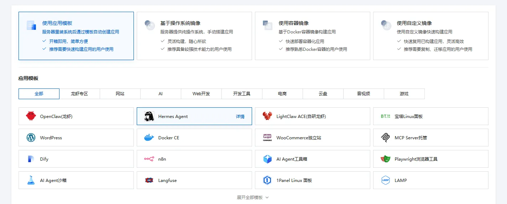This screenshot has width=507, height=204.
Task: Click the WordPress logo icon
Action: [31, 138]
